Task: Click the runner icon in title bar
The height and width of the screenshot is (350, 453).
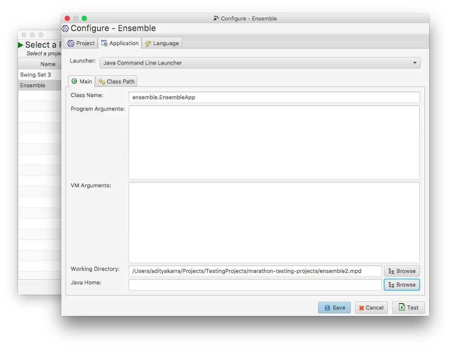Action: 216,18
